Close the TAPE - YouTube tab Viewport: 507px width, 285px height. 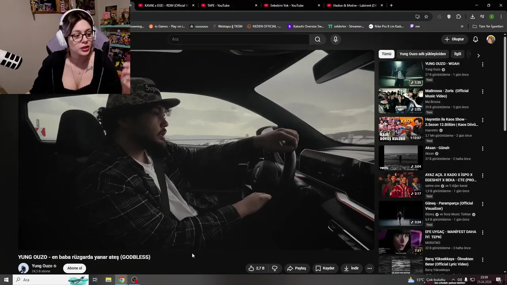[256, 6]
